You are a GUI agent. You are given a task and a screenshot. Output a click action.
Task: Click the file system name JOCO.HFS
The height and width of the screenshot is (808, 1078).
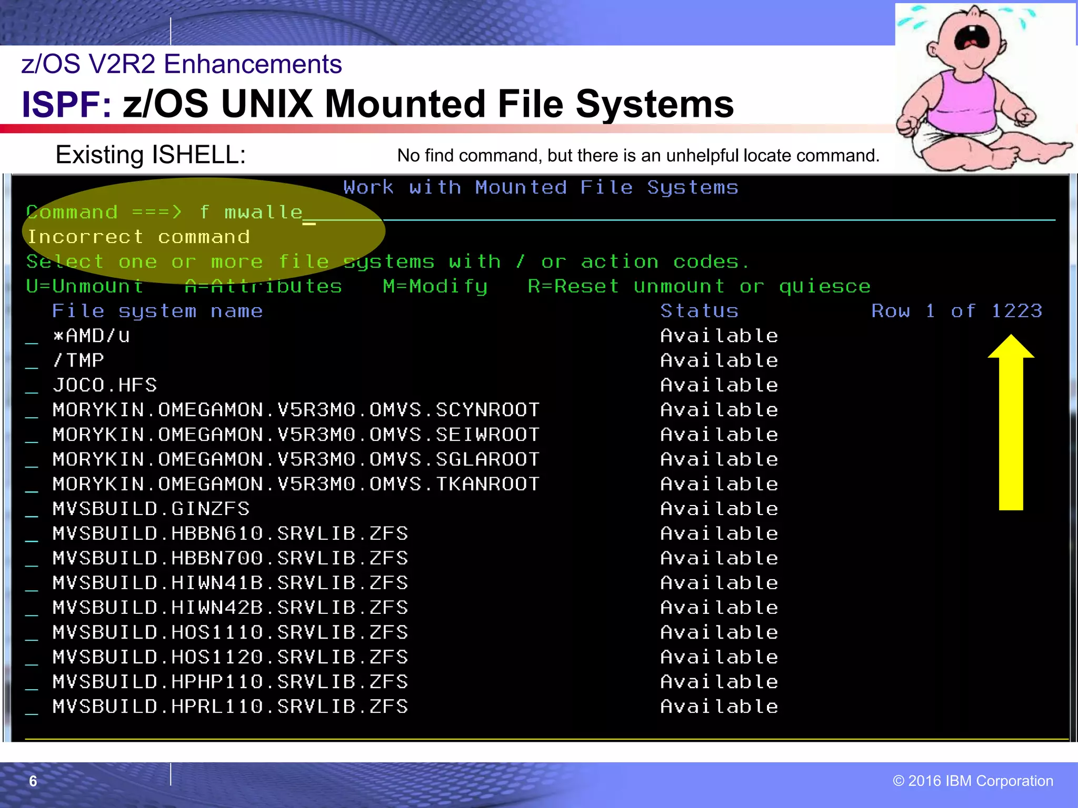point(105,385)
